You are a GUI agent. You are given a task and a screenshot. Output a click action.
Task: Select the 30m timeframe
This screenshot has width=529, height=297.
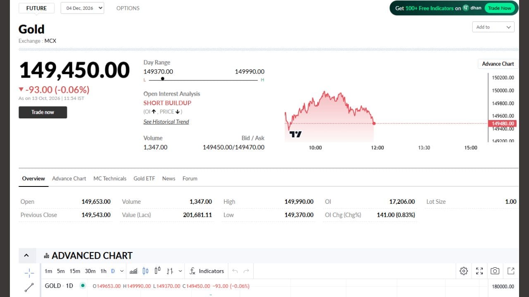click(90, 271)
